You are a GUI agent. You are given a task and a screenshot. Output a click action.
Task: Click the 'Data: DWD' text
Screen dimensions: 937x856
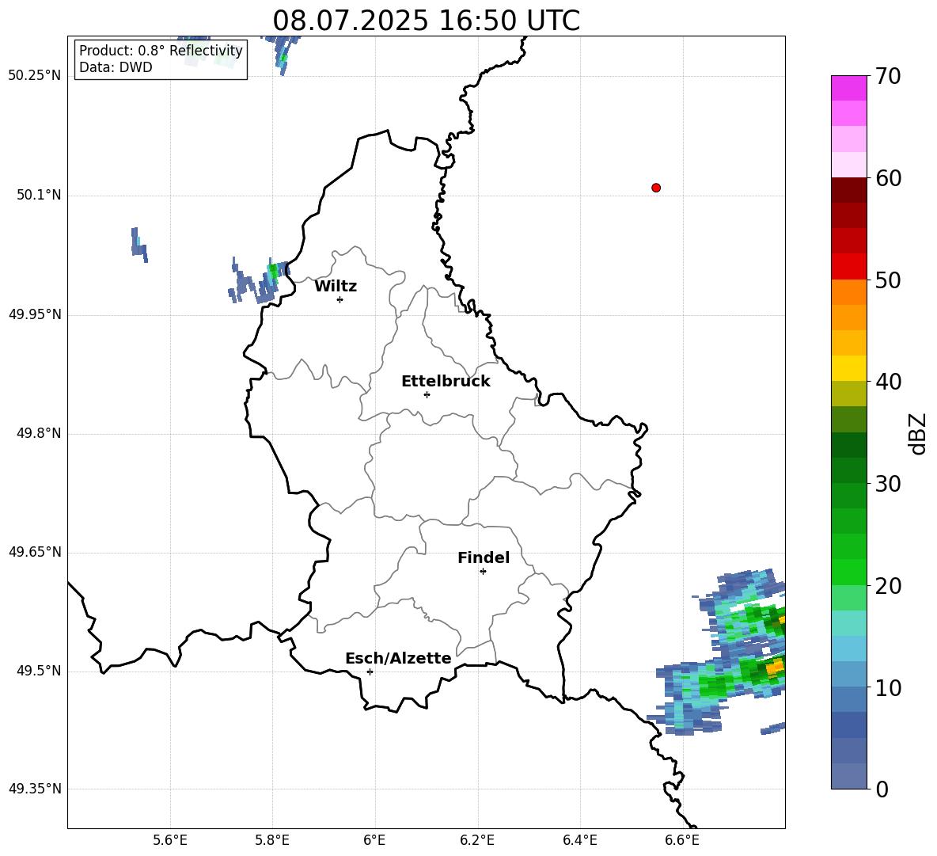116,67
